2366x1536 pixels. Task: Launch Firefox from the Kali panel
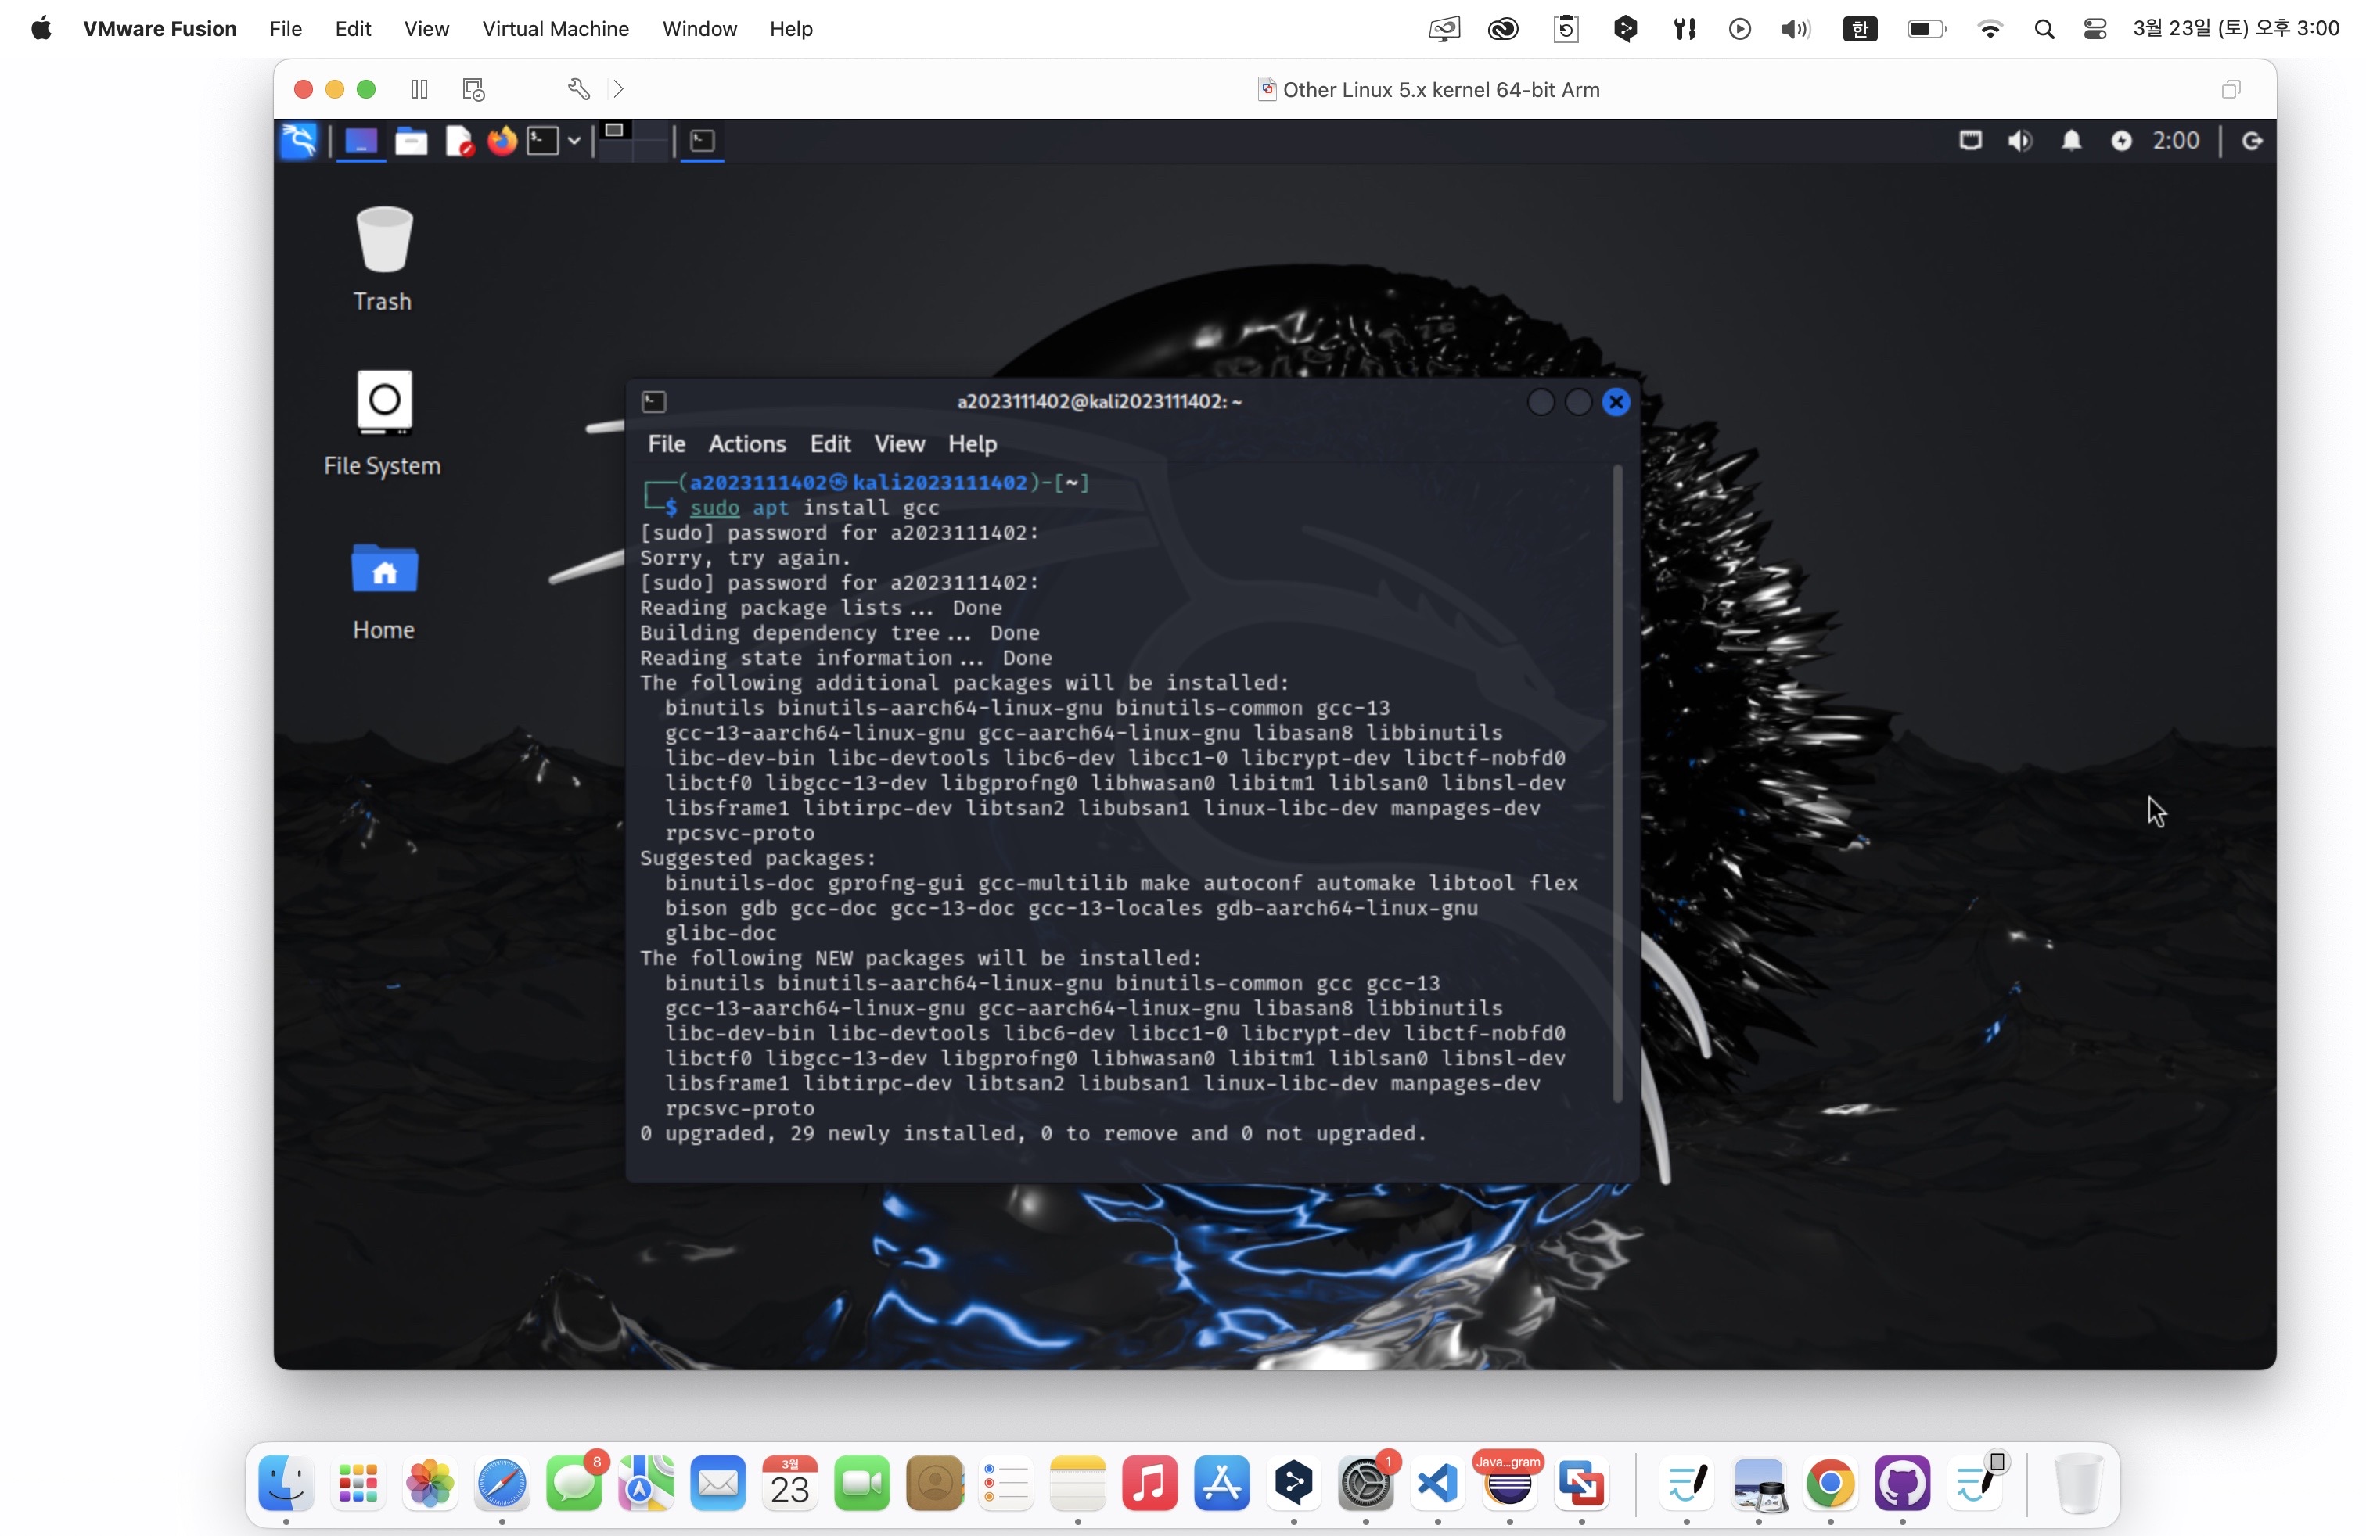point(502,141)
